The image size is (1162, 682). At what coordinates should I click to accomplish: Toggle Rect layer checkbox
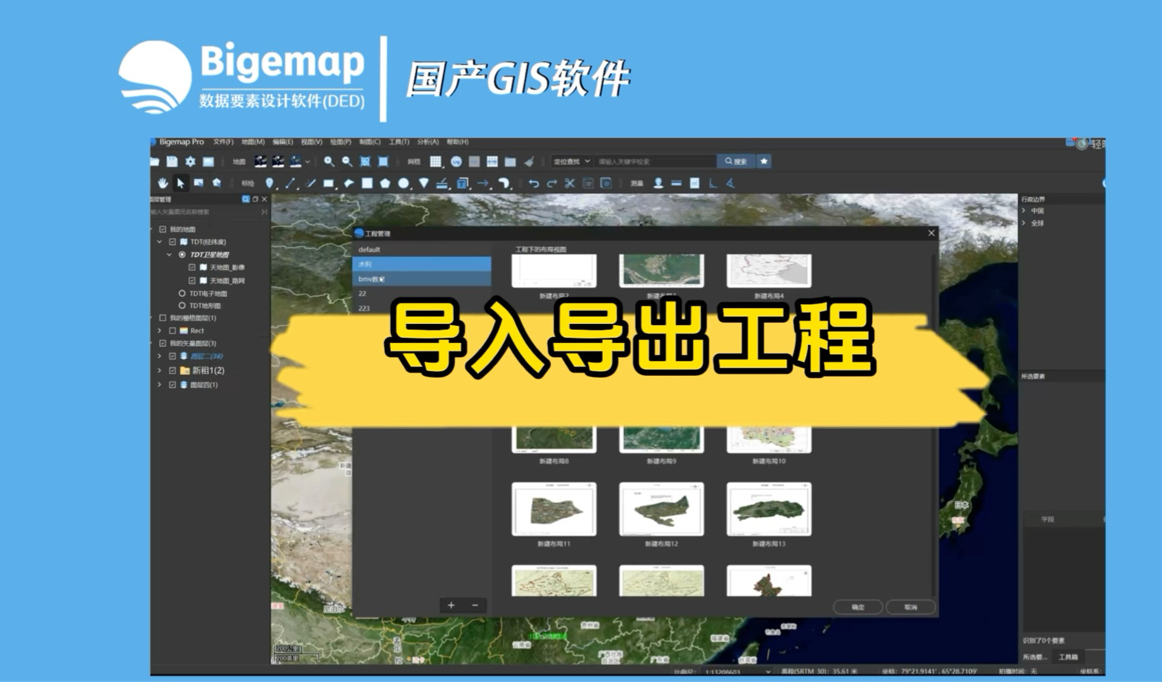(x=172, y=330)
